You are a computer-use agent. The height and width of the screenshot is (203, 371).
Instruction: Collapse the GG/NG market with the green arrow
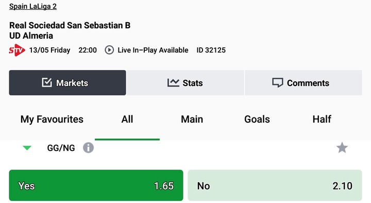coord(27,148)
